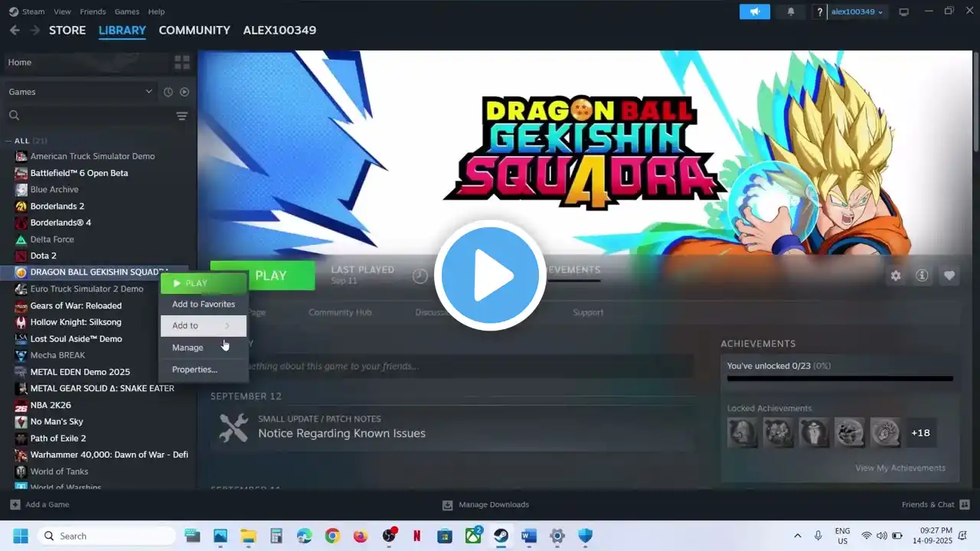Sort library by recent activity clock
The image size is (980, 551).
click(x=168, y=92)
